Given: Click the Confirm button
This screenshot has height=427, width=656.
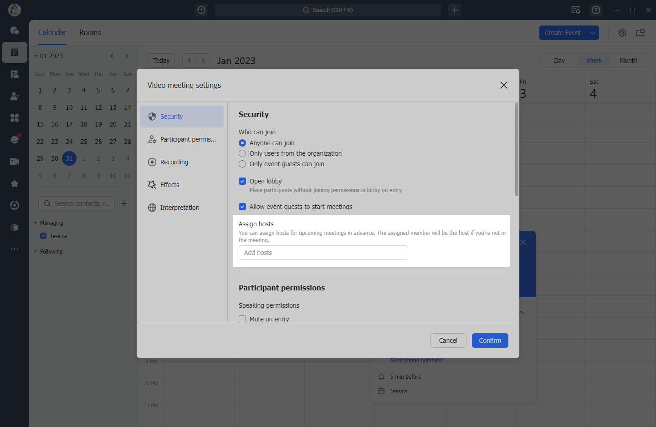Looking at the screenshot, I should 490,340.
